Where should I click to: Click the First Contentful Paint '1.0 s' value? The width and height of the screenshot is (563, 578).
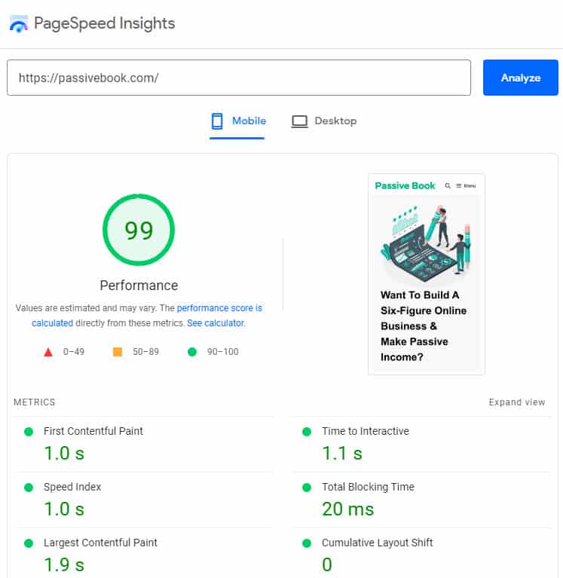64,453
